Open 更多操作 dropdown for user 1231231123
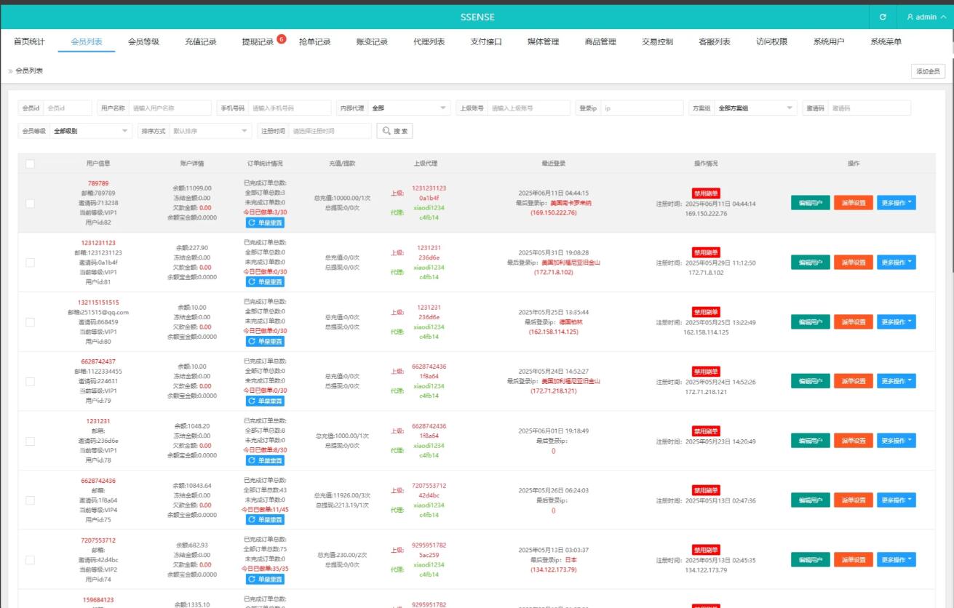The height and width of the screenshot is (608, 954). click(896, 263)
